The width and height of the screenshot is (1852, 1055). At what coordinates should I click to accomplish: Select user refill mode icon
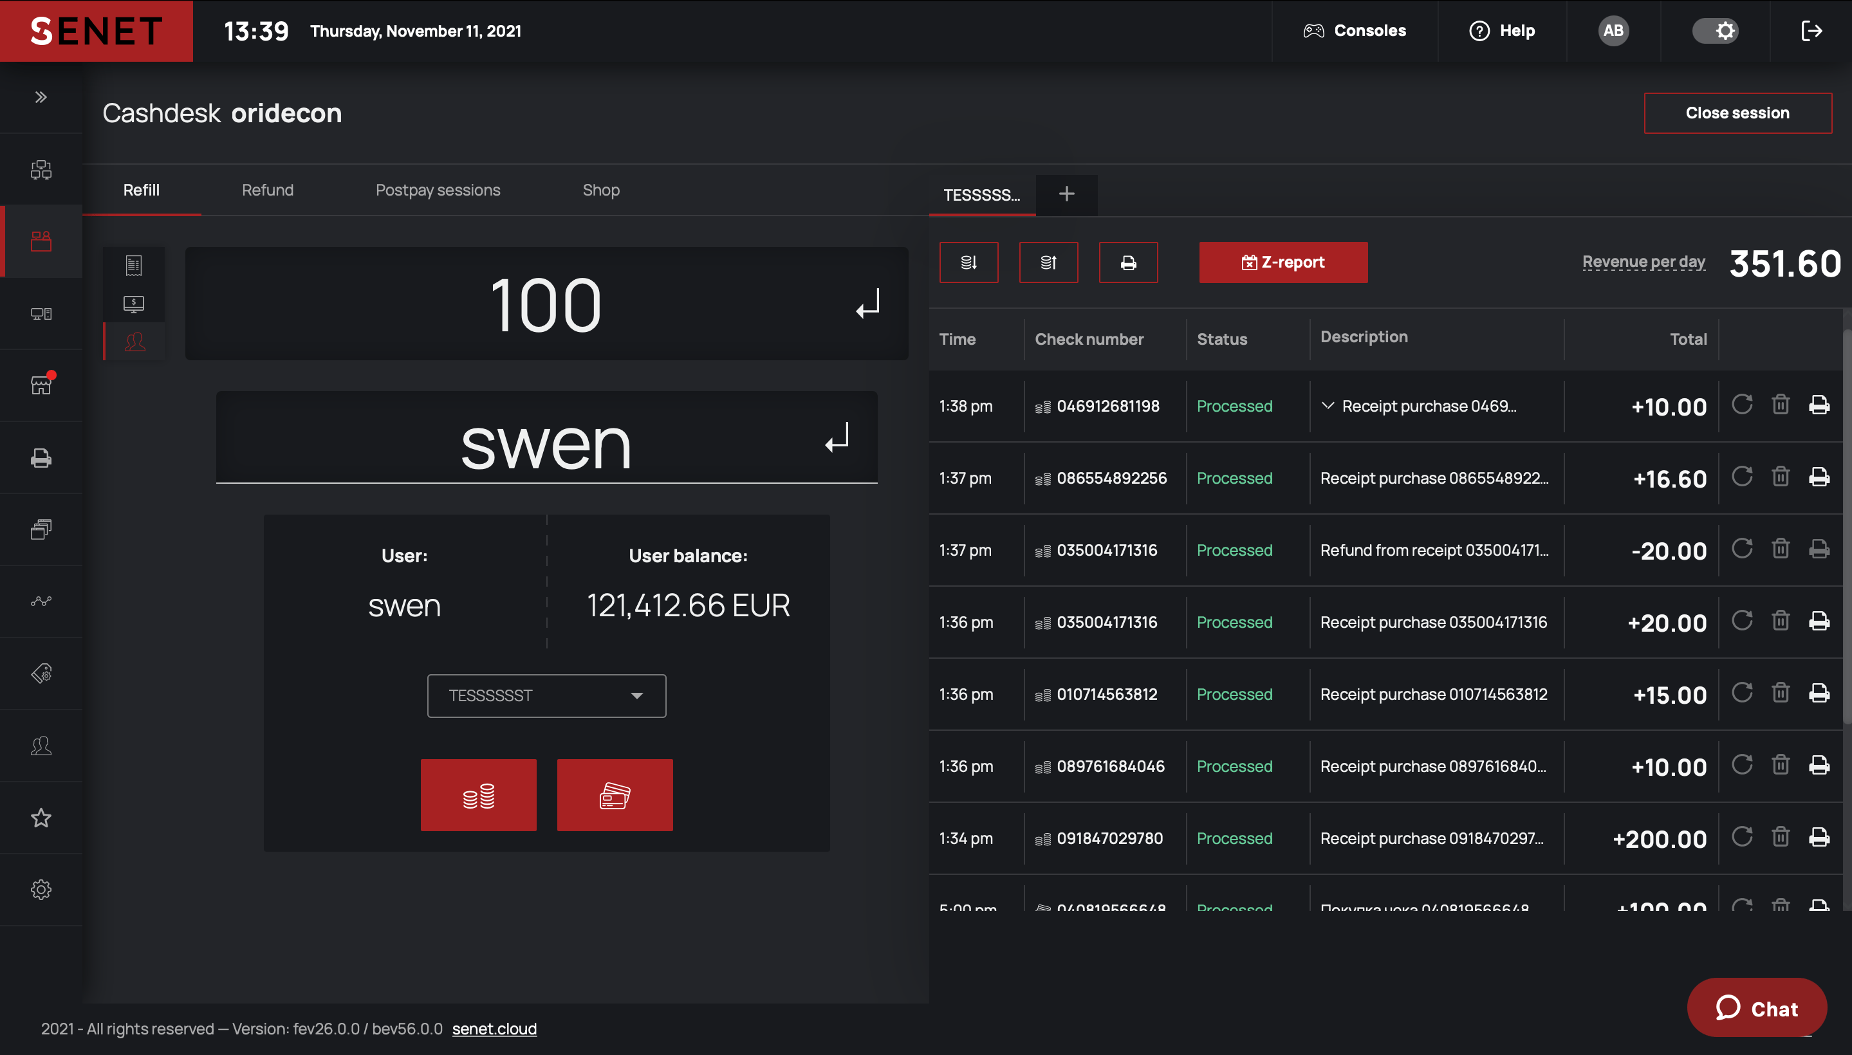134,342
